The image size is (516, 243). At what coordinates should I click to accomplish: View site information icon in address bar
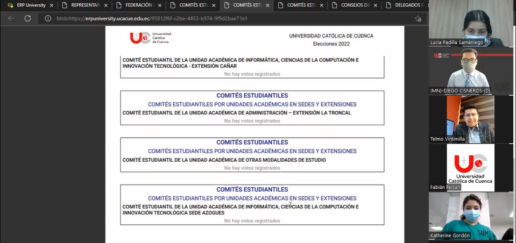pyautogui.click(x=48, y=18)
